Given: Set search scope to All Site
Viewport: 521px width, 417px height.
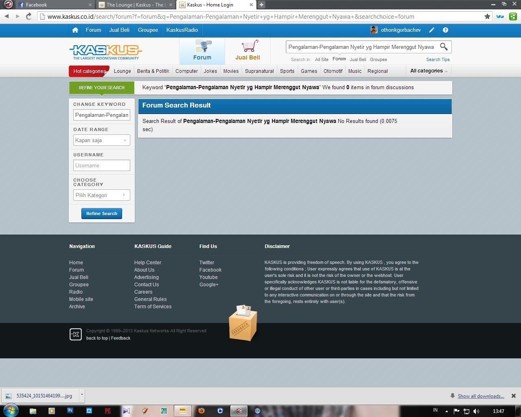Looking at the screenshot, I should (x=322, y=59).
